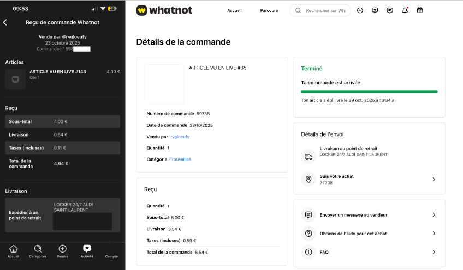Open the heart speech-bubble activity icon in header
This screenshot has height=270, width=463.
375,10
